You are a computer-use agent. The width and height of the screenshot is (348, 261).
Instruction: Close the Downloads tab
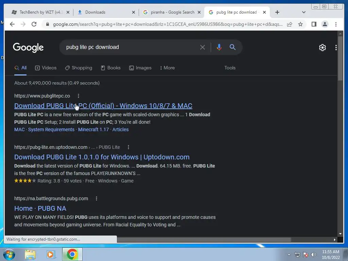pyautogui.click(x=133, y=12)
